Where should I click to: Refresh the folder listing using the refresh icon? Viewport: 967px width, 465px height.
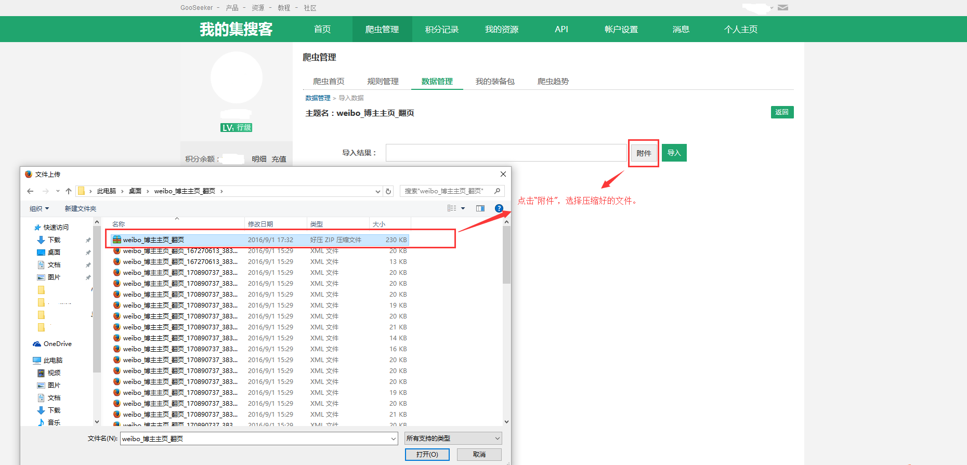click(x=388, y=191)
